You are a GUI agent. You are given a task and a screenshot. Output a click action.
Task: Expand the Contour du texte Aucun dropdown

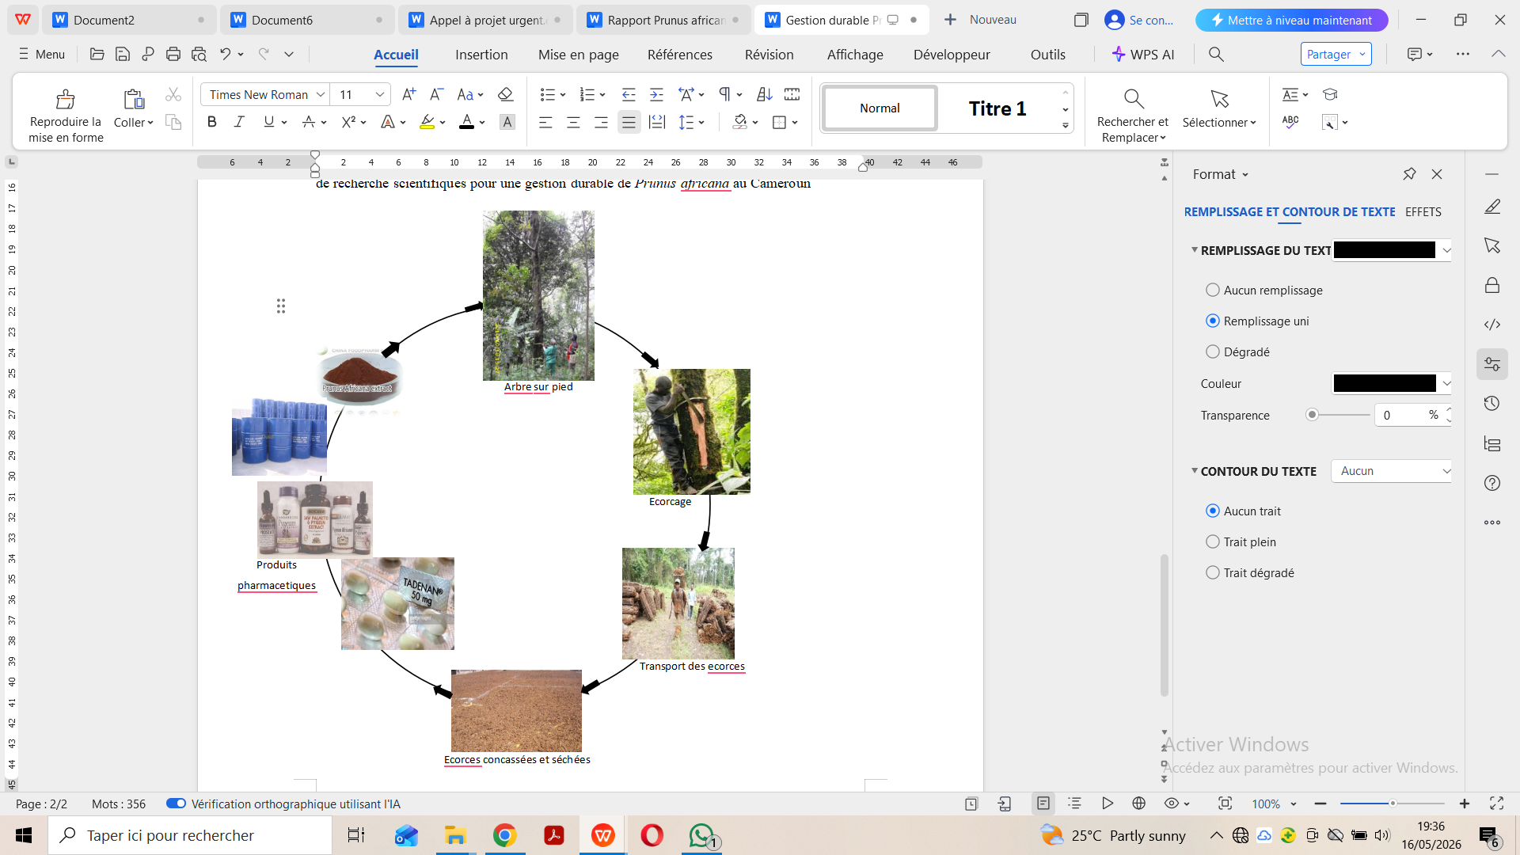(1391, 471)
